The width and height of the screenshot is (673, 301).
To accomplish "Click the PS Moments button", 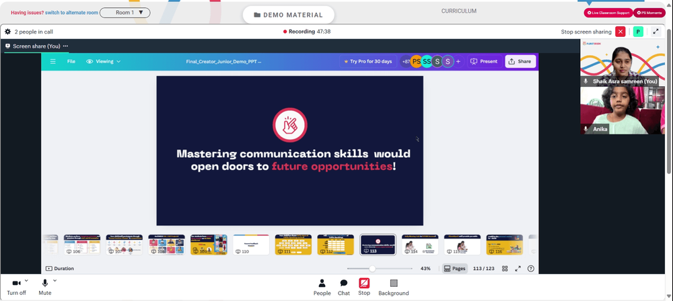I will coord(649,13).
